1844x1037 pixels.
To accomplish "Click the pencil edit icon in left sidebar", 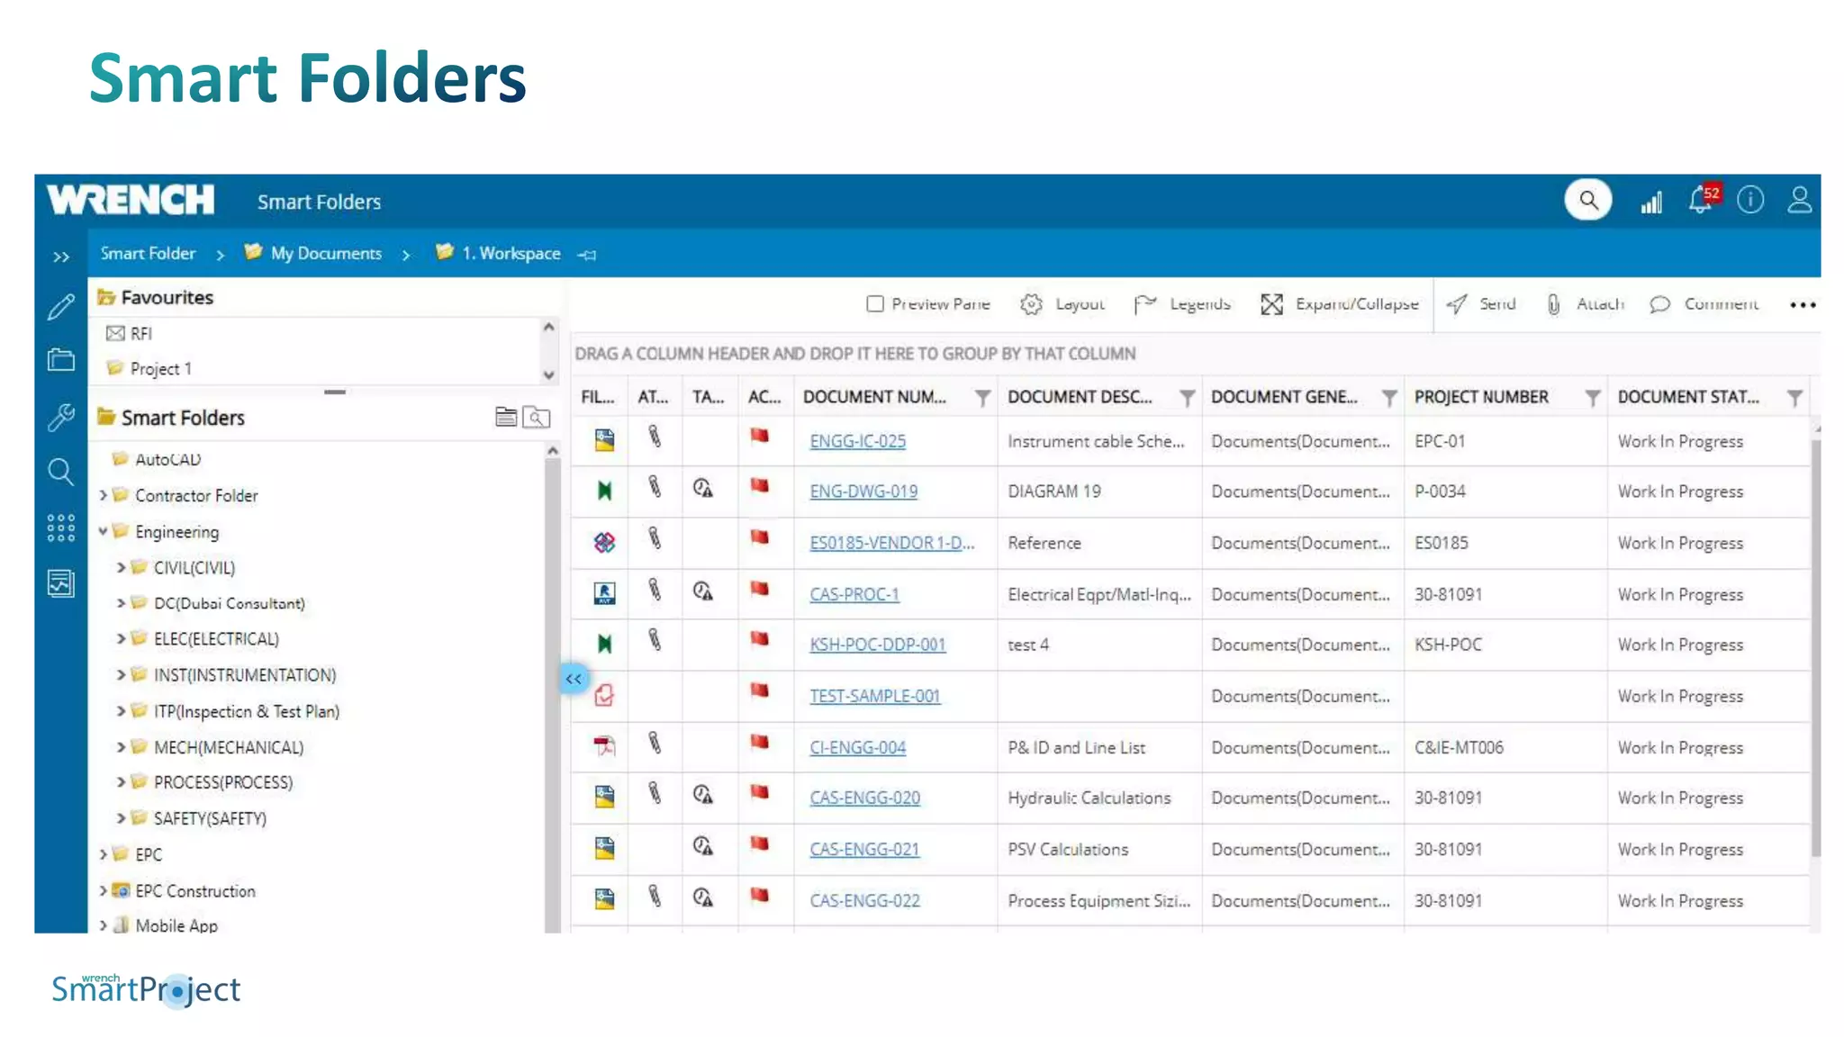I will [60, 308].
